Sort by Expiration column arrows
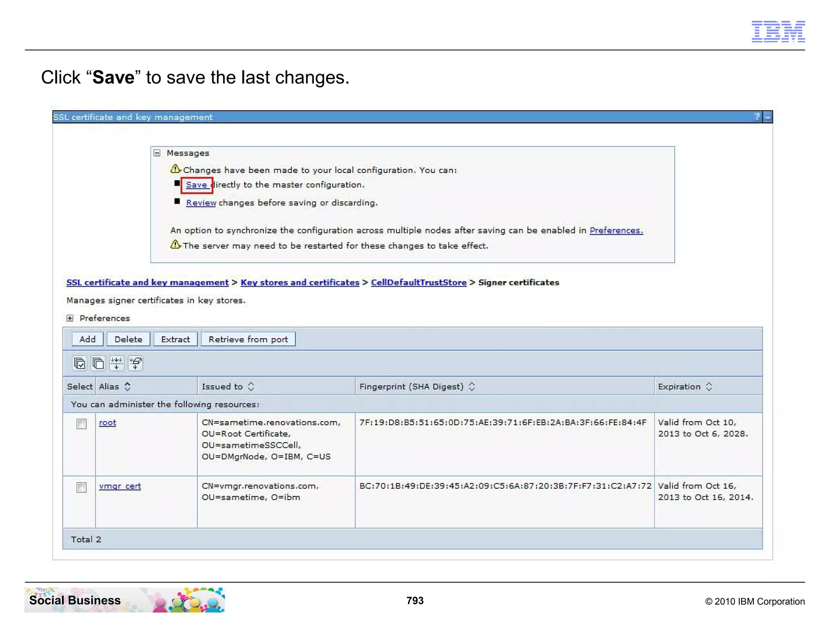Viewport: 830px width, 622px height. pos(709,386)
